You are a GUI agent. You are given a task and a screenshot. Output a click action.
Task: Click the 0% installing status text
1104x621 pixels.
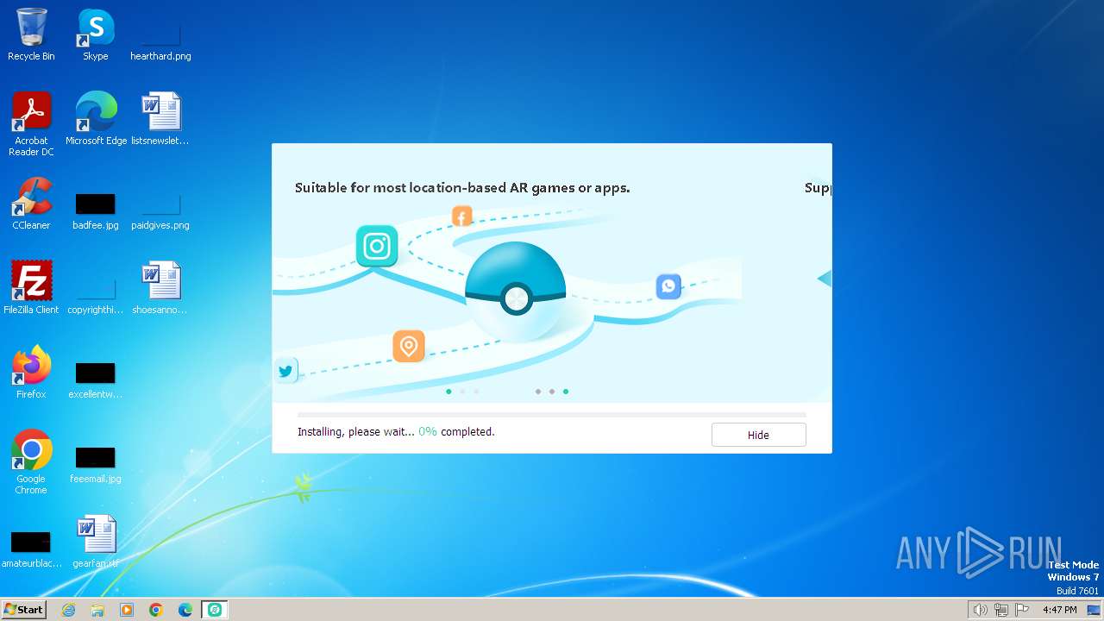(396, 431)
